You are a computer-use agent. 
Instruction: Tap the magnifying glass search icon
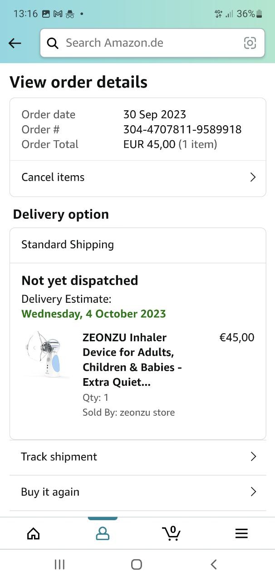pyautogui.click(x=53, y=43)
